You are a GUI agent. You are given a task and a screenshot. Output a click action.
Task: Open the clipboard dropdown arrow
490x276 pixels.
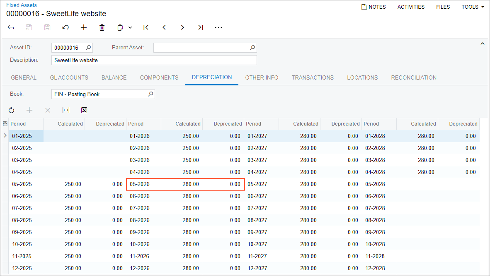click(x=130, y=28)
